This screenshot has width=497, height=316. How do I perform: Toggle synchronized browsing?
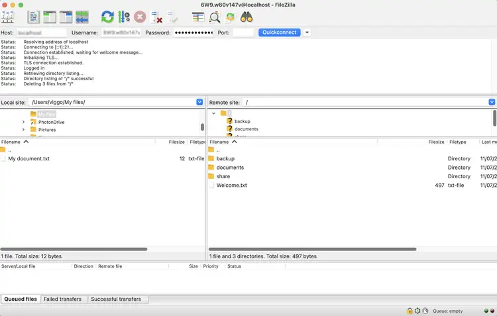pyautogui.click(x=231, y=17)
